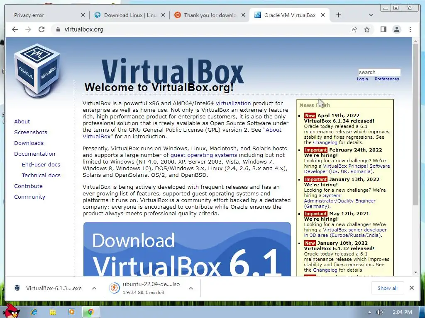Share this page via share icon

(354, 29)
